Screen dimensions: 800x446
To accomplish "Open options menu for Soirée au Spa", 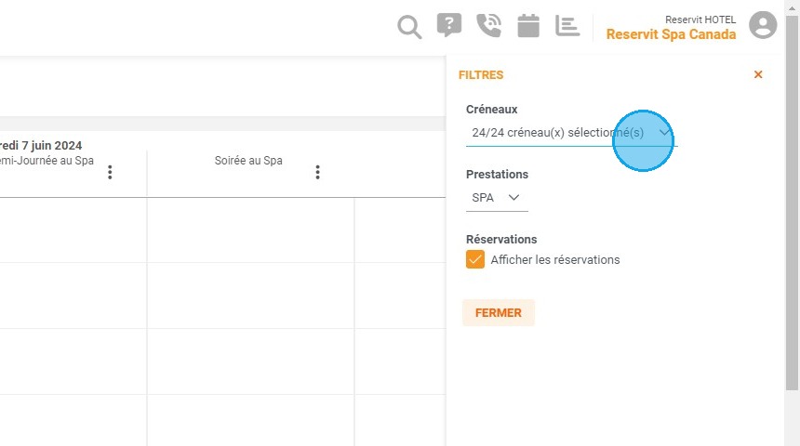I will pyautogui.click(x=317, y=172).
